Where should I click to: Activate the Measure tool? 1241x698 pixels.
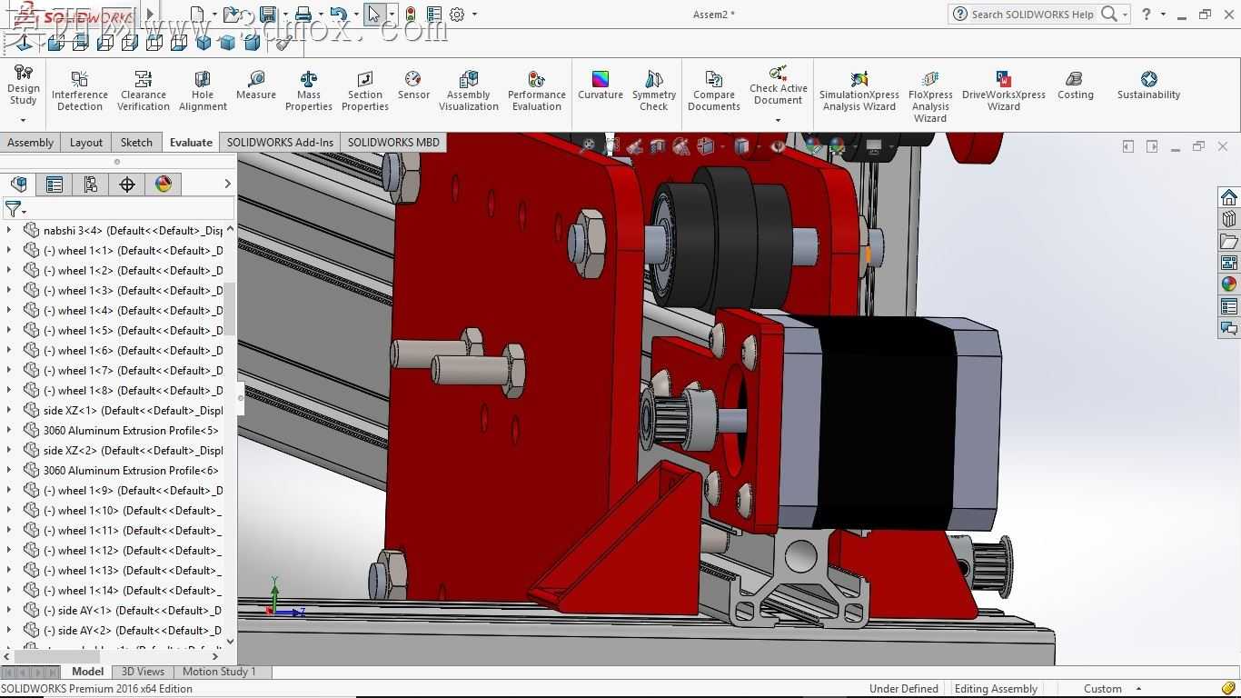[x=256, y=85]
